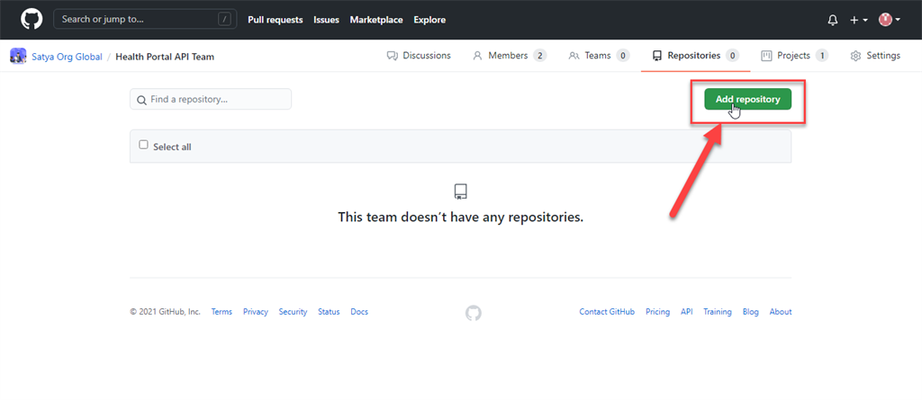
Task: Switch to the Projects tab
Action: tap(794, 56)
